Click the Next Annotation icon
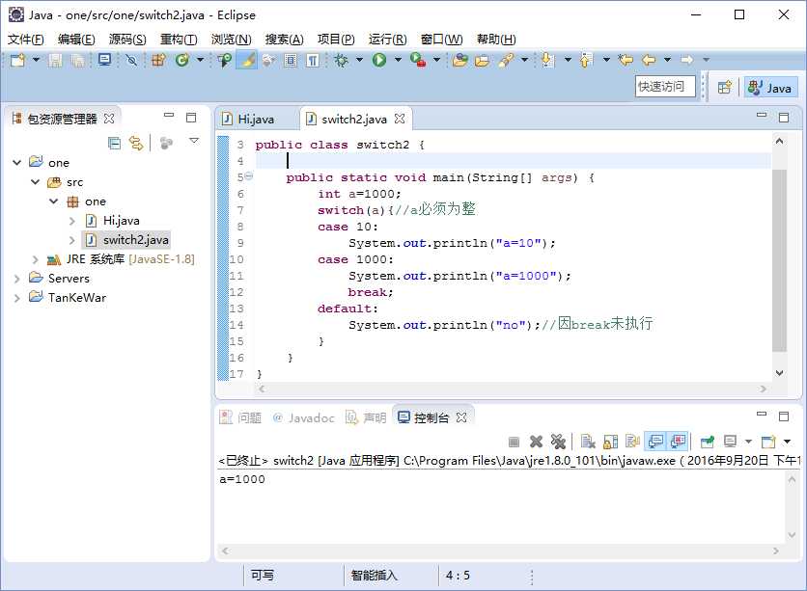 (547, 60)
